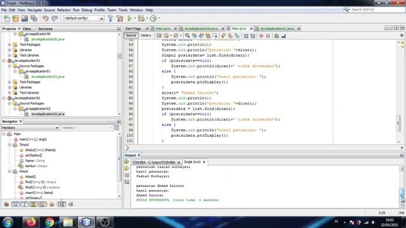Viewport: 406px width, 228px height.
Task: Click the Search (Ctrl+I) field
Action: tap(377, 9)
